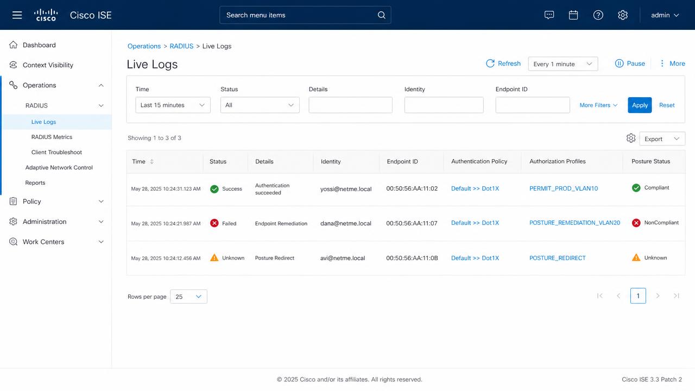Viewport: 695px width, 391px height.
Task: Click the More vertical dots icon
Action: tap(662, 64)
